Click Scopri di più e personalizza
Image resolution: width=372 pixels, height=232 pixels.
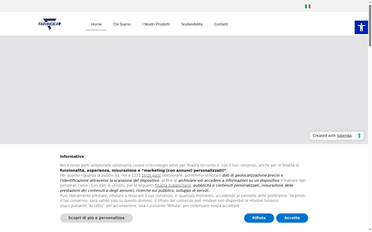coord(96,218)
